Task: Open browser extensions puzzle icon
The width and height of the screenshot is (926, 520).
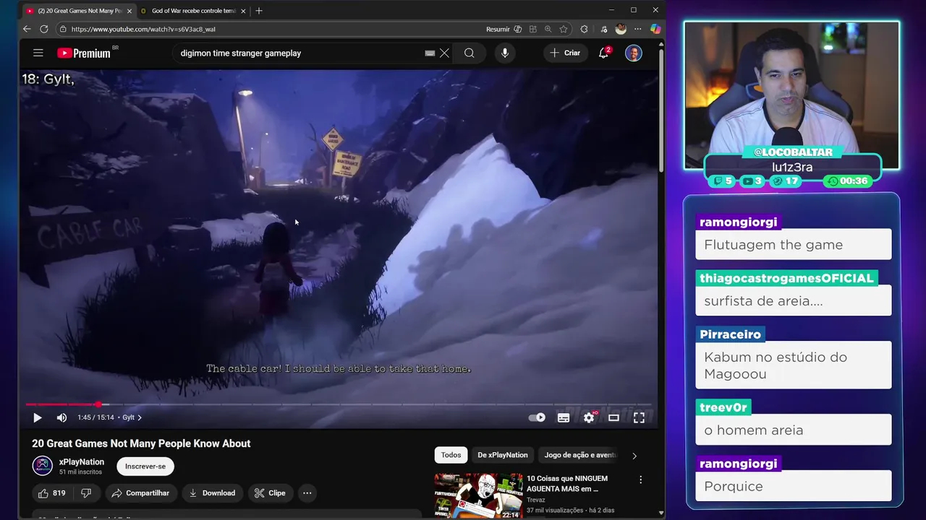Action: click(x=585, y=29)
